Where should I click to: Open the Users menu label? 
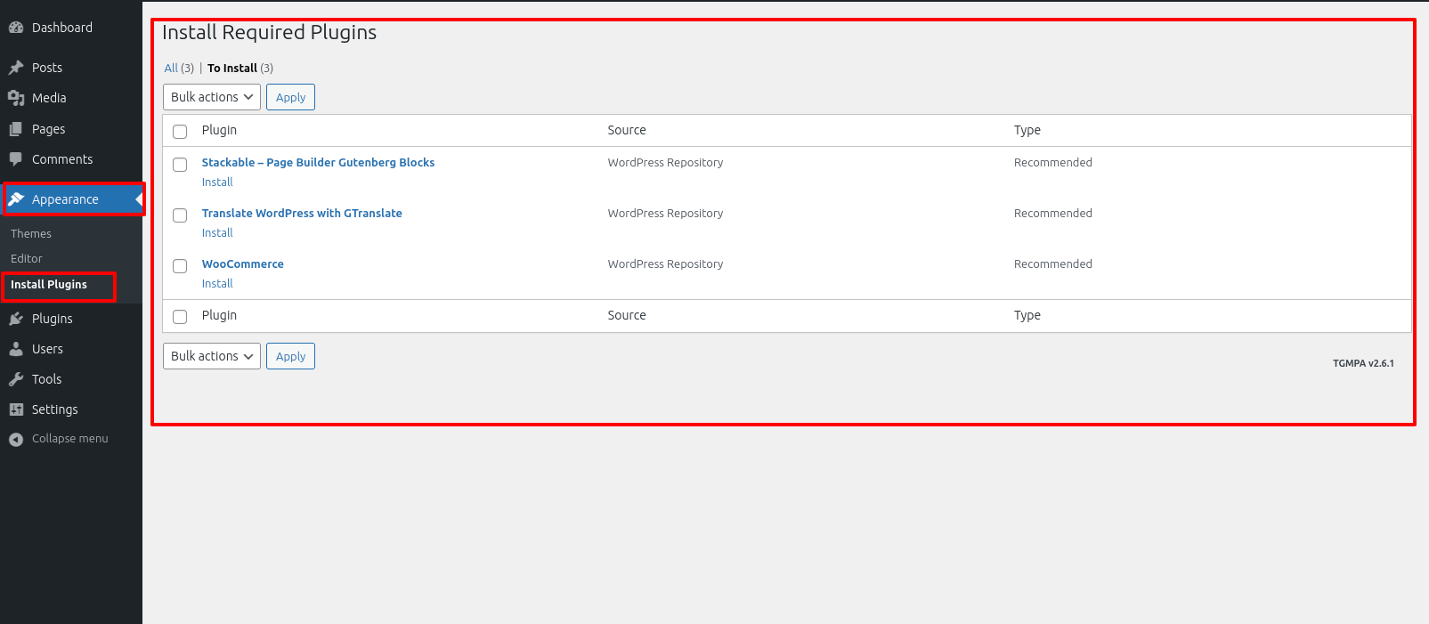click(47, 349)
